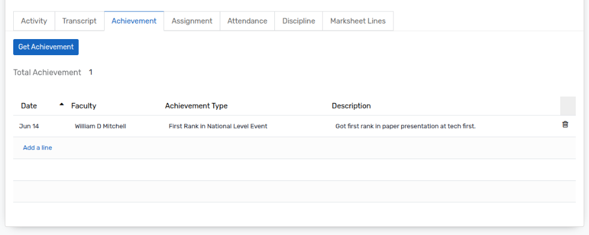
Task: Click the Total Achievement value 1
Action: pos(90,72)
